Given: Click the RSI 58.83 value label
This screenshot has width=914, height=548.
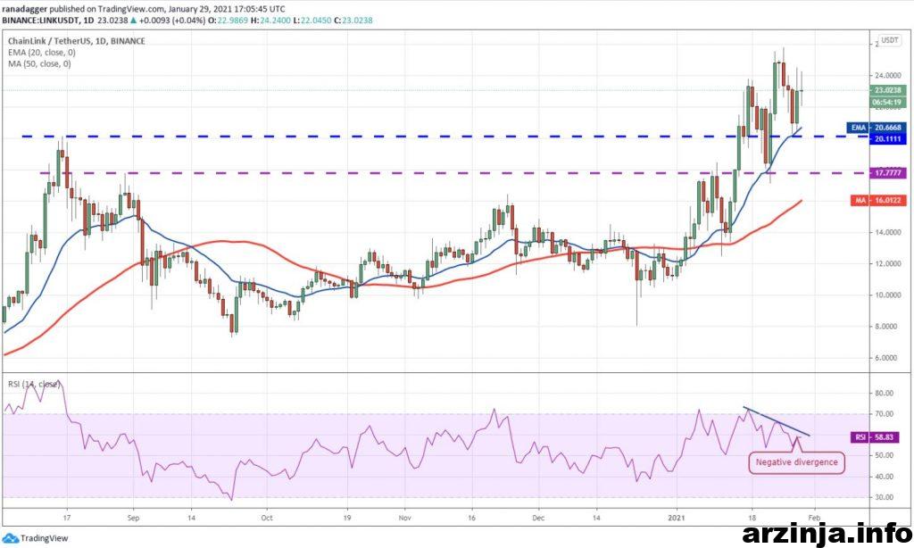Looking at the screenshot, I should (875, 436).
